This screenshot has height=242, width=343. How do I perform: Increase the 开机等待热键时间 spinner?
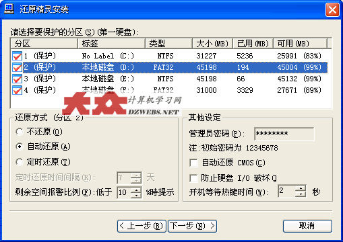[301, 188]
